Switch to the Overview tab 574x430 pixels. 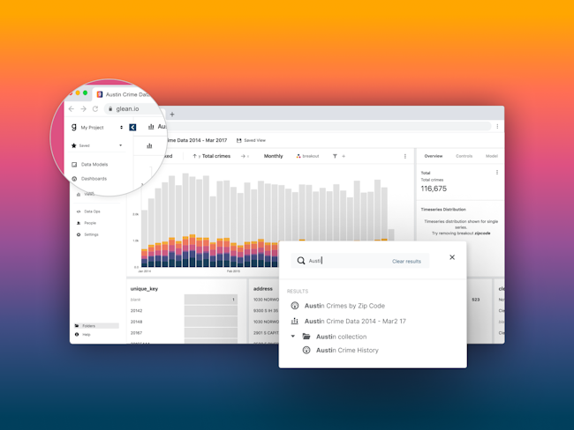434,156
